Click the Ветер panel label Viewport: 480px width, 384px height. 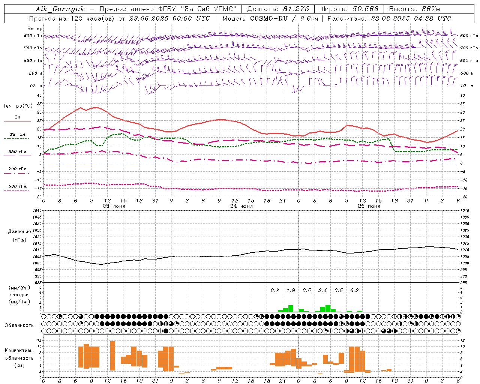[35, 28]
